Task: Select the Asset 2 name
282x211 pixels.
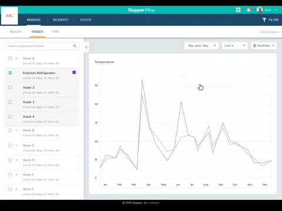Action: 29,87
